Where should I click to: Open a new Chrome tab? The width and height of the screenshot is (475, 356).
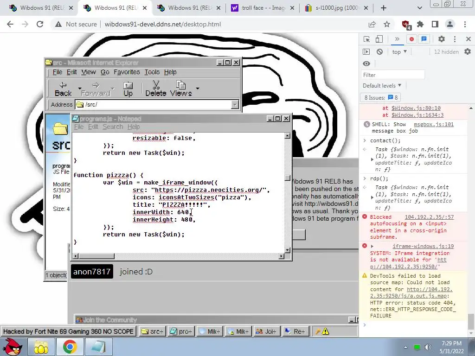point(384,8)
